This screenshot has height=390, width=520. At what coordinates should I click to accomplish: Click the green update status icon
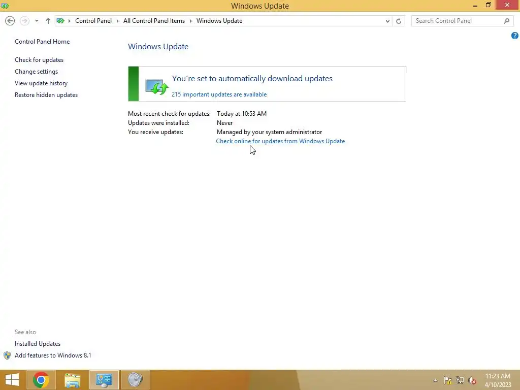(157, 86)
